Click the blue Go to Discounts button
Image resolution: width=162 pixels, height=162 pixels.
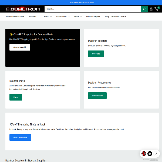point(20,137)
